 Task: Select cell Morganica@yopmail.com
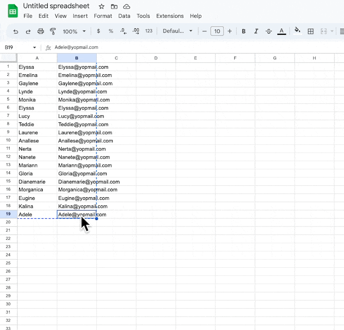point(77,189)
